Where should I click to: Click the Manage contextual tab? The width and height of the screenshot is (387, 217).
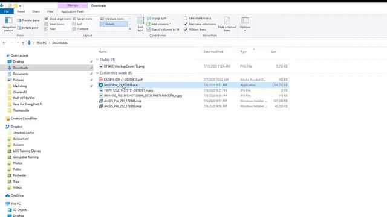73,5
